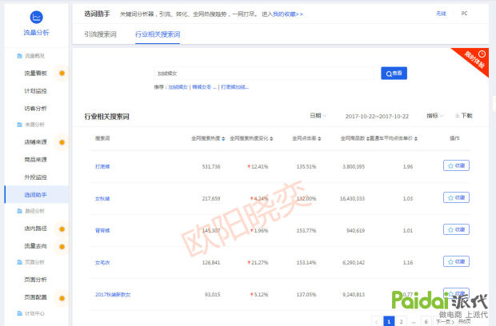Click the search term link in the 126,841 row
The height and width of the screenshot is (326, 496).
[102, 263]
